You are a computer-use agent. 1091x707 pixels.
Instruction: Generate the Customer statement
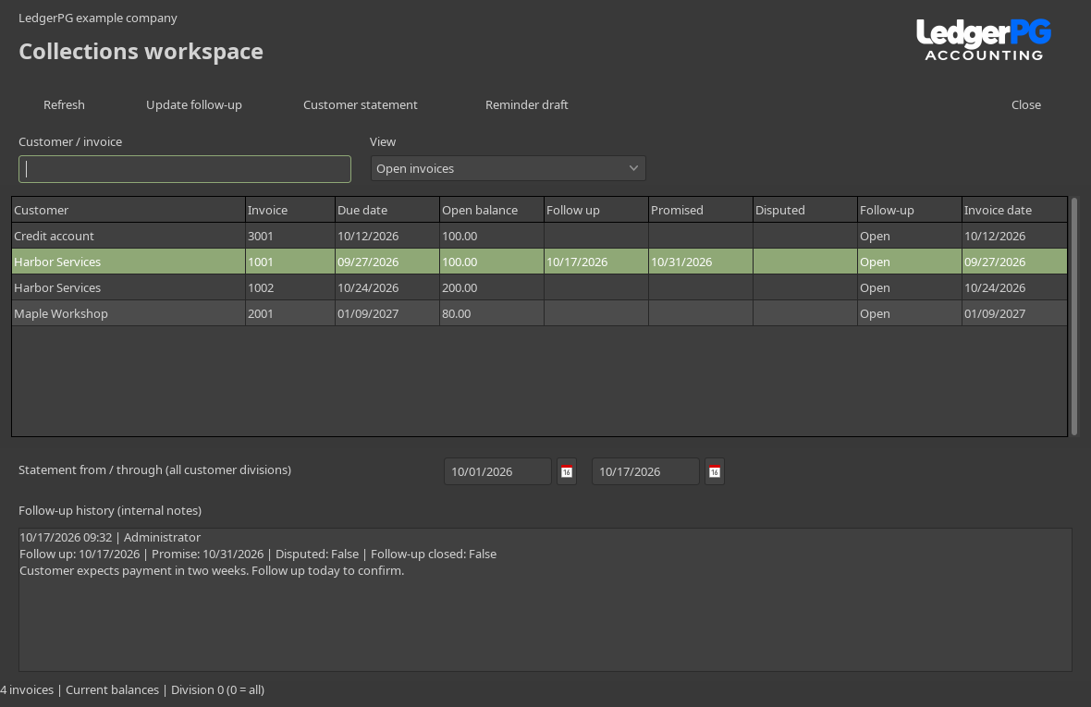coord(361,105)
